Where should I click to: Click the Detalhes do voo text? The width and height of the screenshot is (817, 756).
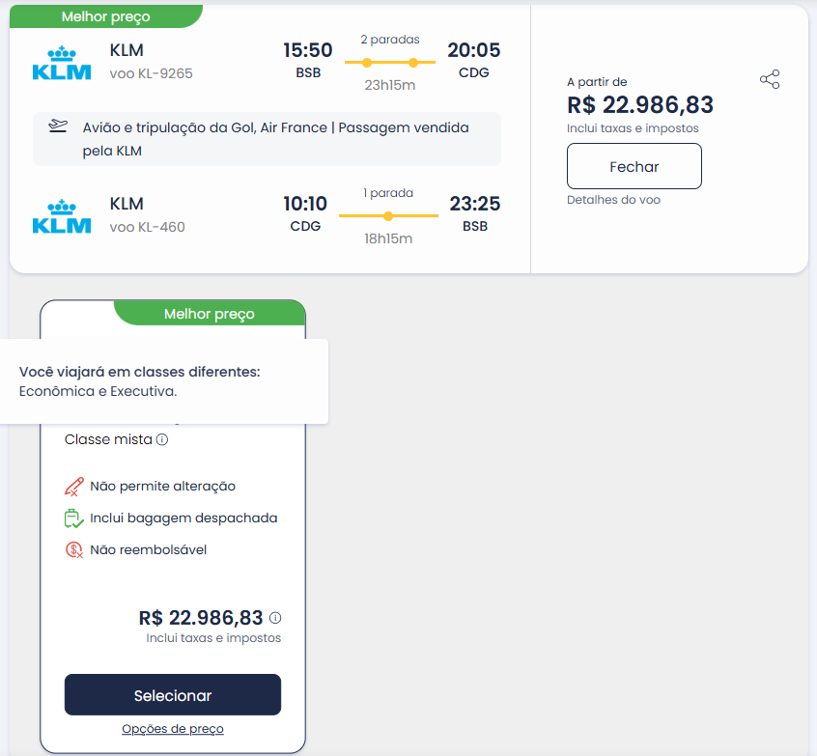tap(613, 200)
